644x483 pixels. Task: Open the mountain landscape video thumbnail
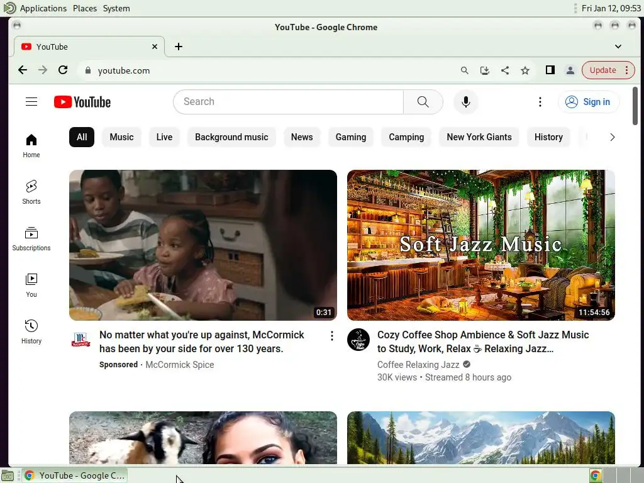point(481,438)
